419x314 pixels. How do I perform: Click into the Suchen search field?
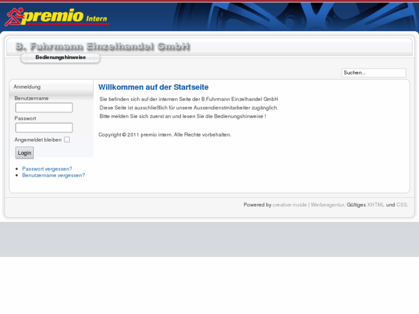pyautogui.click(x=373, y=73)
